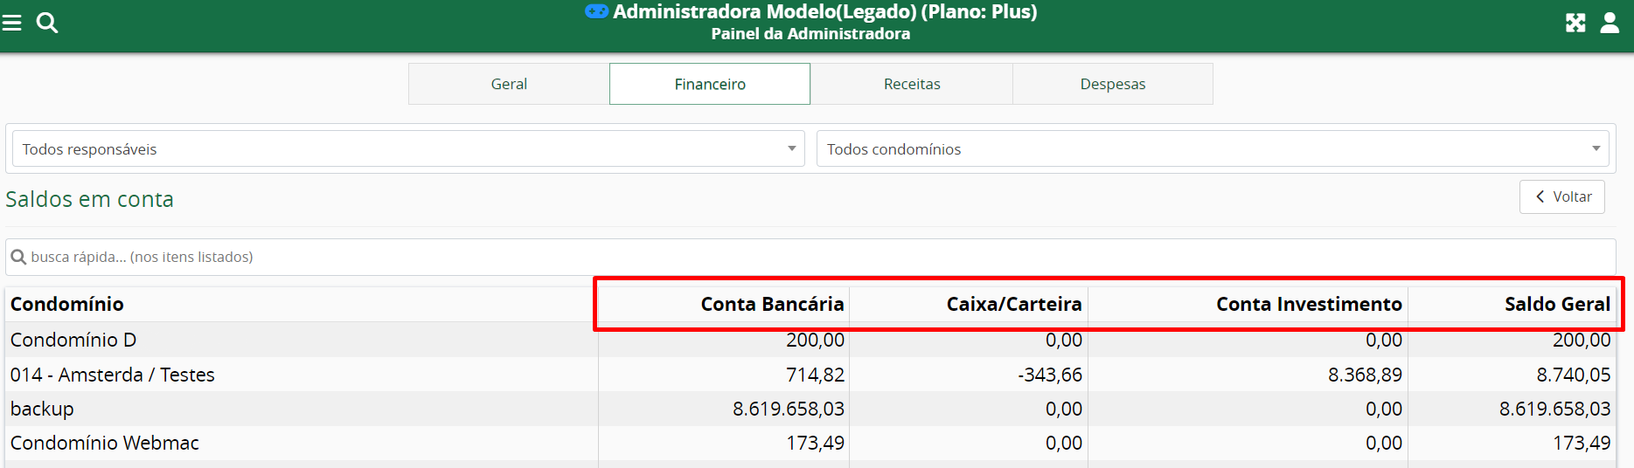Click the Condomínio column header
Screen dimensions: 1634x468
tap(67, 304)
